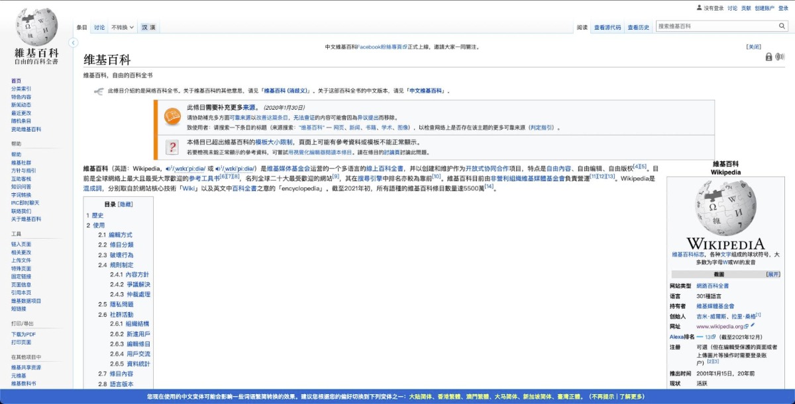
Task: Jump to contents entry 2.4.2 爭議解決
Action: click(130, 284)
